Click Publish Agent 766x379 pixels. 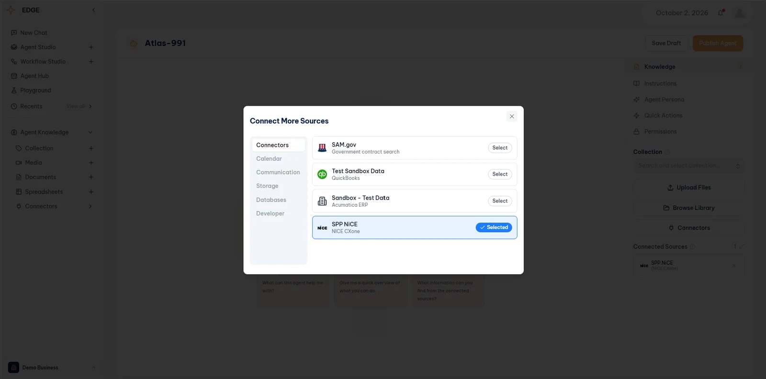pyautogui.click(x=718, y=43)
